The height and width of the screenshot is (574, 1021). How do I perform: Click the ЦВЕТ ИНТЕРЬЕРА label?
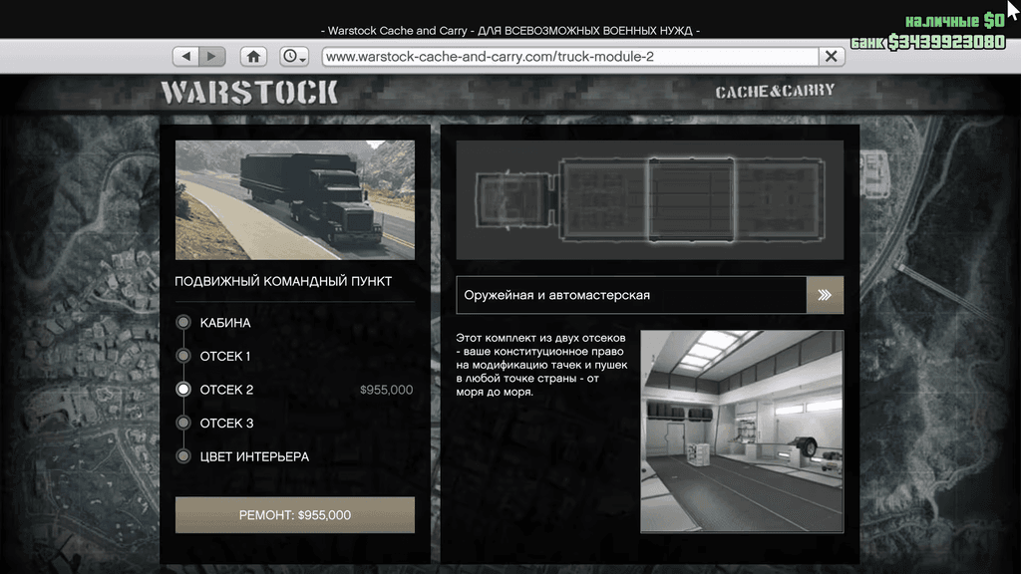coord(254,456)
